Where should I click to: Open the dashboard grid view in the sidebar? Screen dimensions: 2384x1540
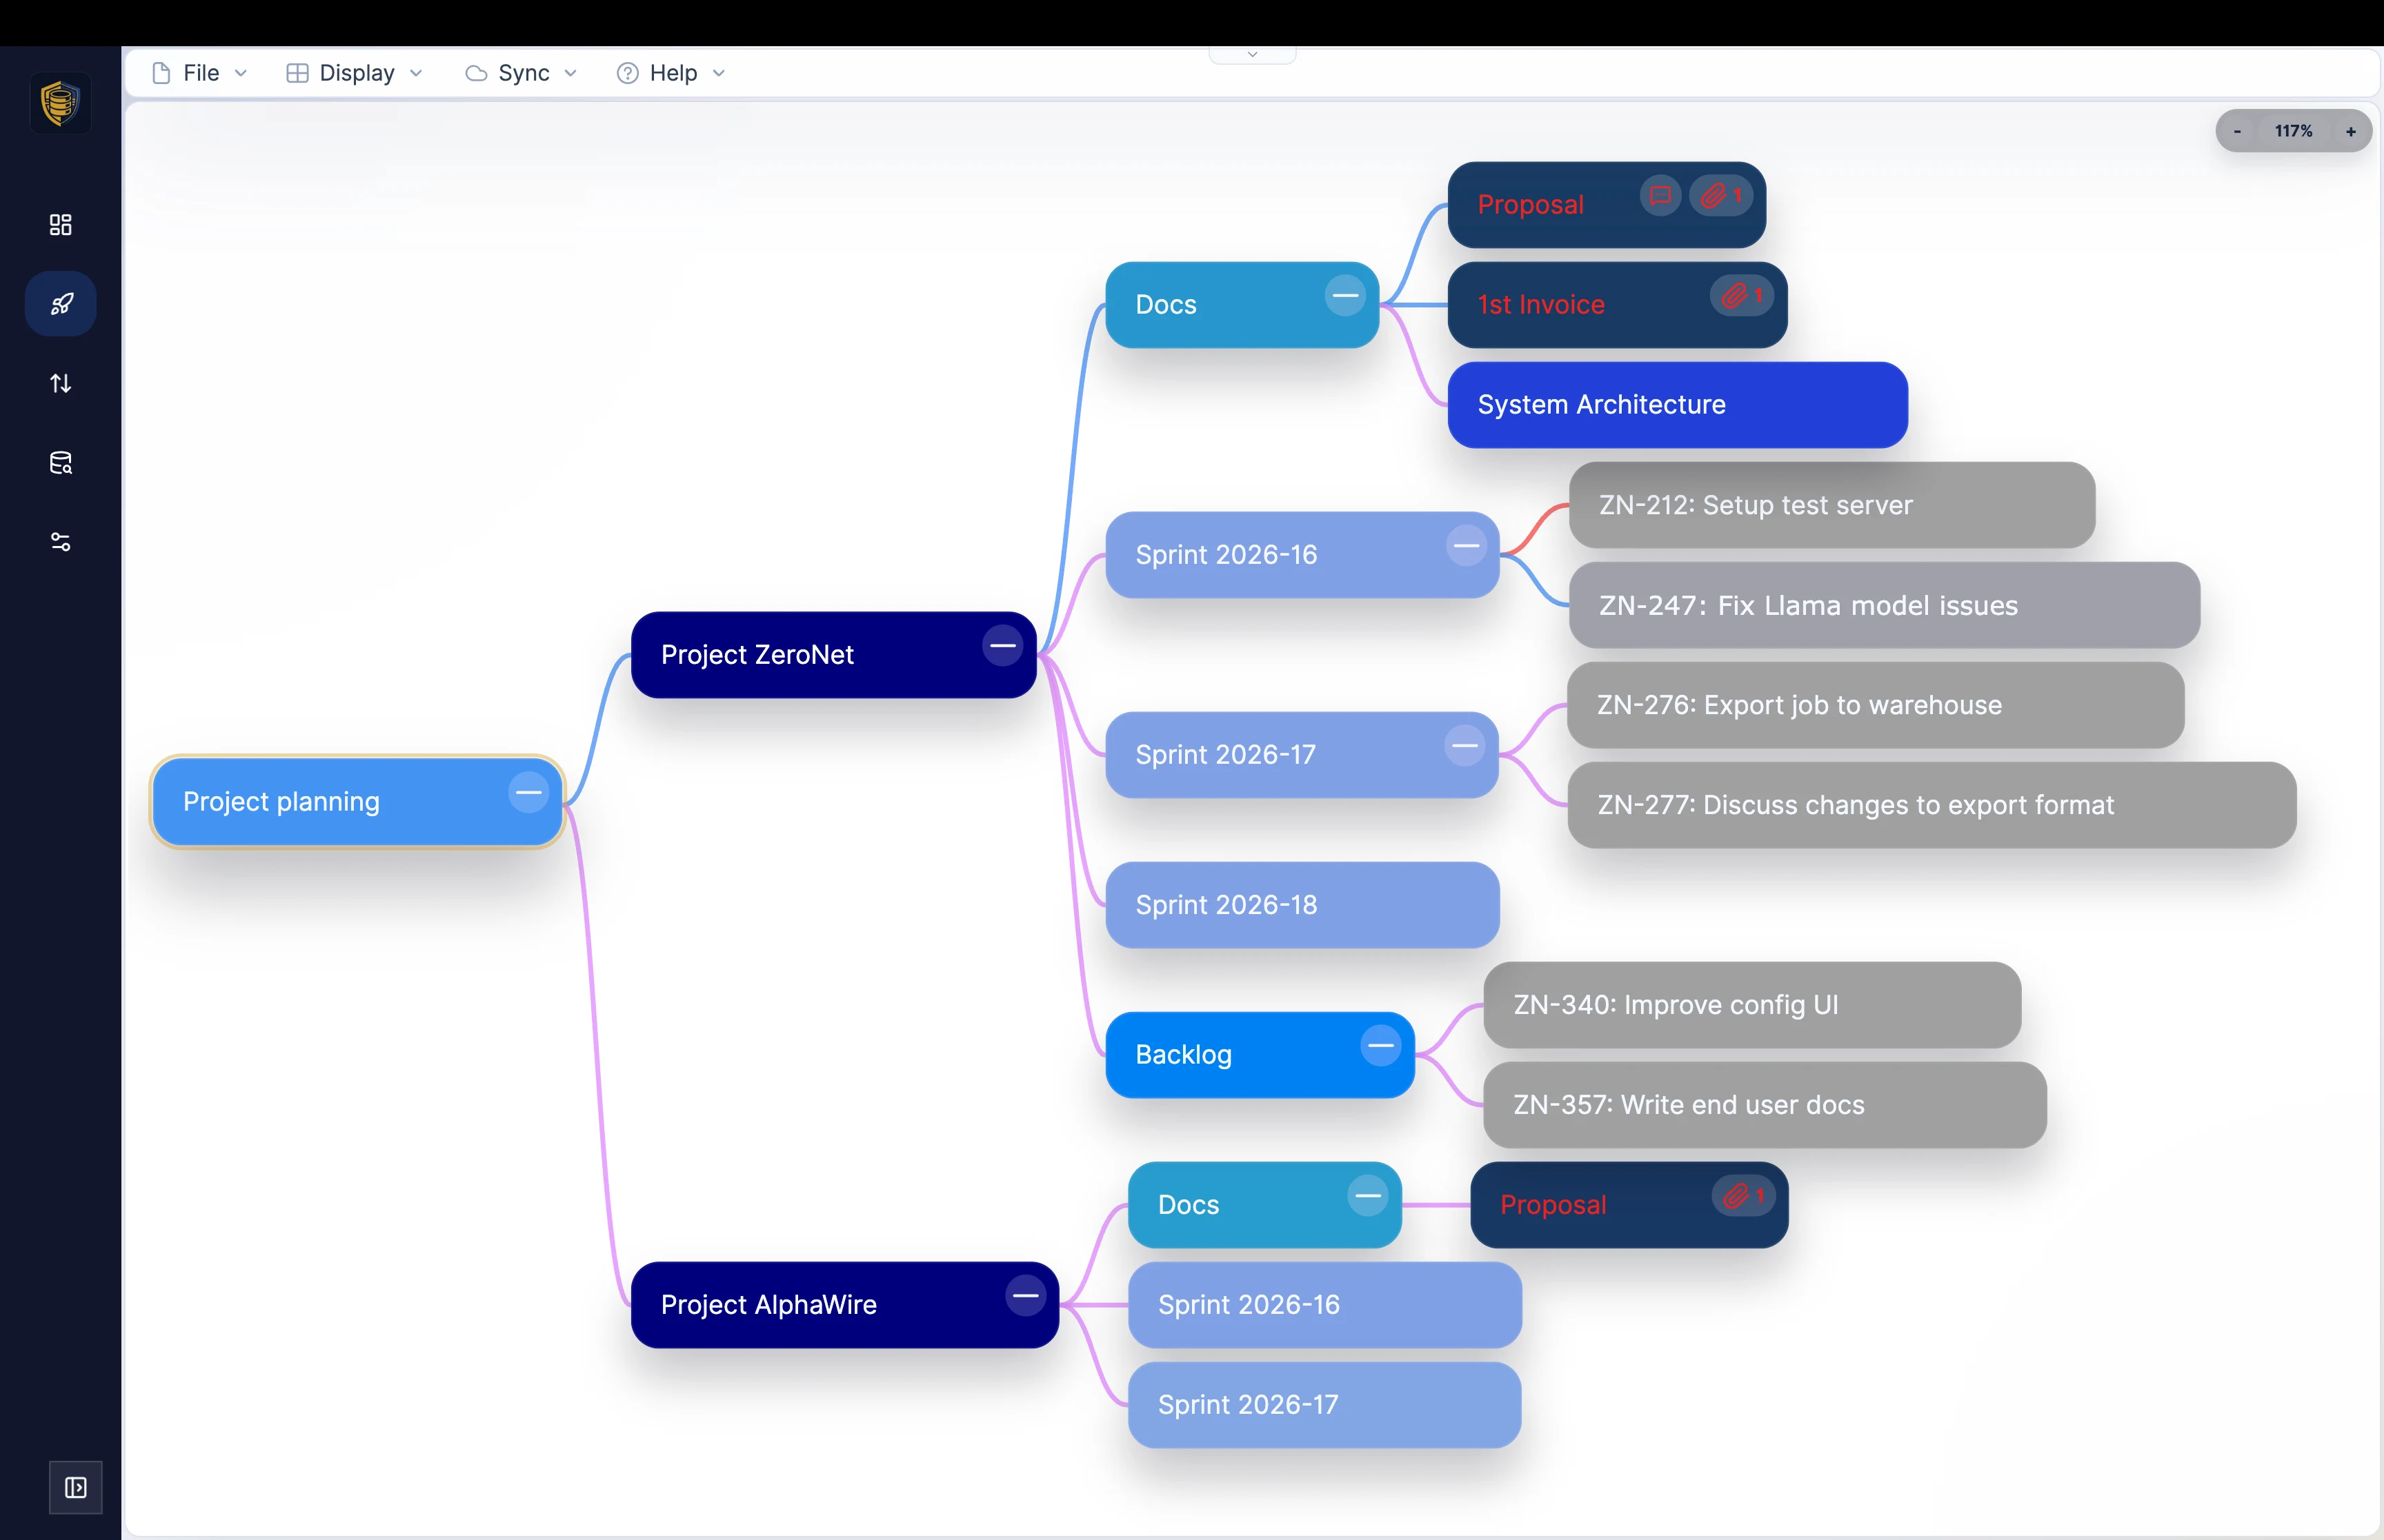tap(60, 224)
